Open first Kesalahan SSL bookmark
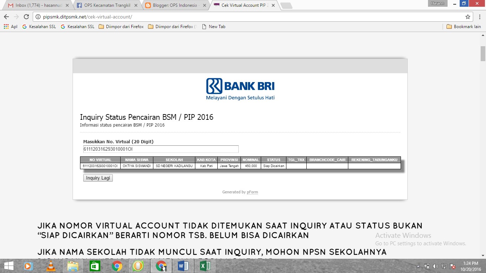 pos(39,27)
